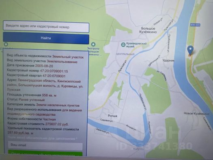
Task: Click the Экотропа star icon
Action: [x=93, y=44]
